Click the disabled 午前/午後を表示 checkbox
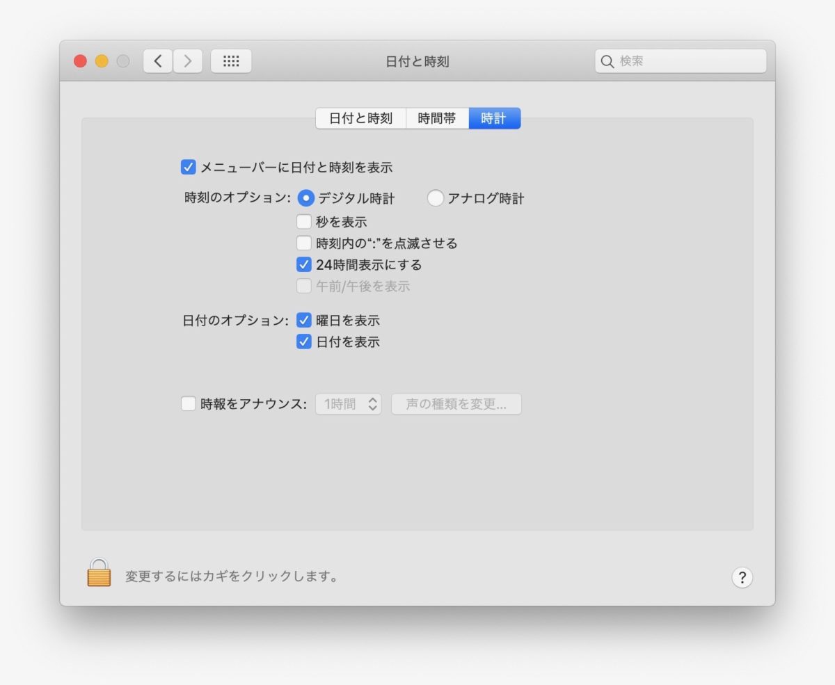This screenshot has height=685, width=835. coord(304,286)
